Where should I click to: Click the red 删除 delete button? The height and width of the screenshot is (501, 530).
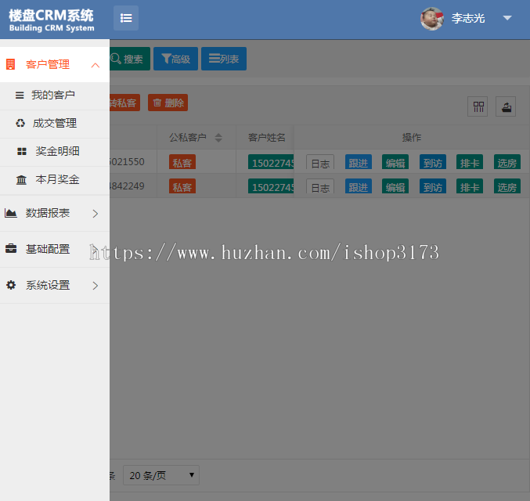(168, 103)
